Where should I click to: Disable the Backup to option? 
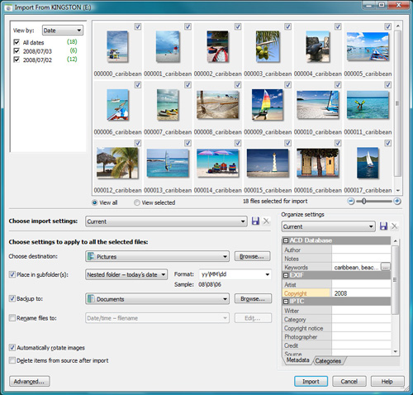click(12, 298)
